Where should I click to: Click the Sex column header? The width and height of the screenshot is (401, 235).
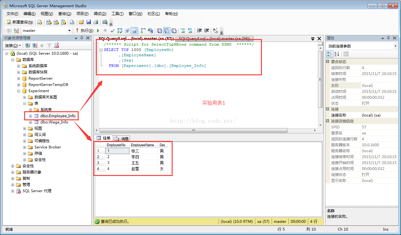point(163,145)
